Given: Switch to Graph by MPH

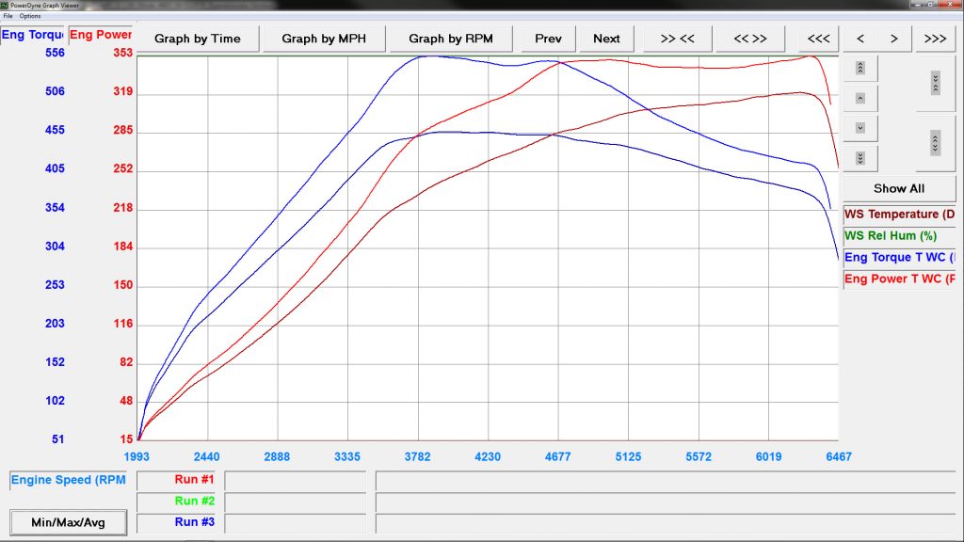Looking at the screenshot, I should click(x=323, y=39).
